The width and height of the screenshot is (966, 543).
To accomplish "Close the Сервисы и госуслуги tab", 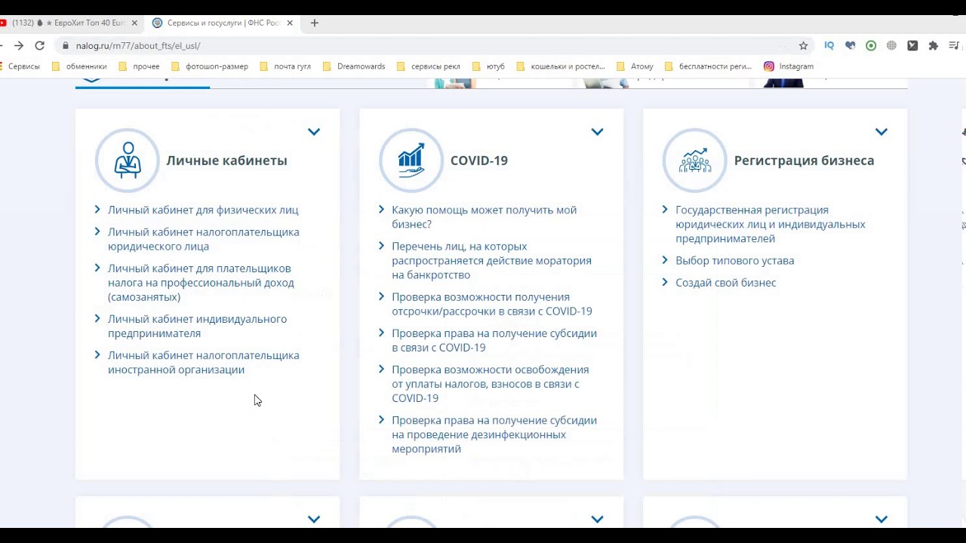I will tap(290, 23).
